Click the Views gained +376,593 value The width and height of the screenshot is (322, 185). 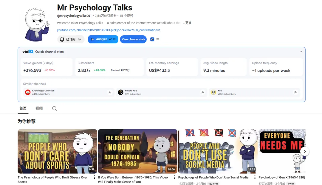pos(32,70)
